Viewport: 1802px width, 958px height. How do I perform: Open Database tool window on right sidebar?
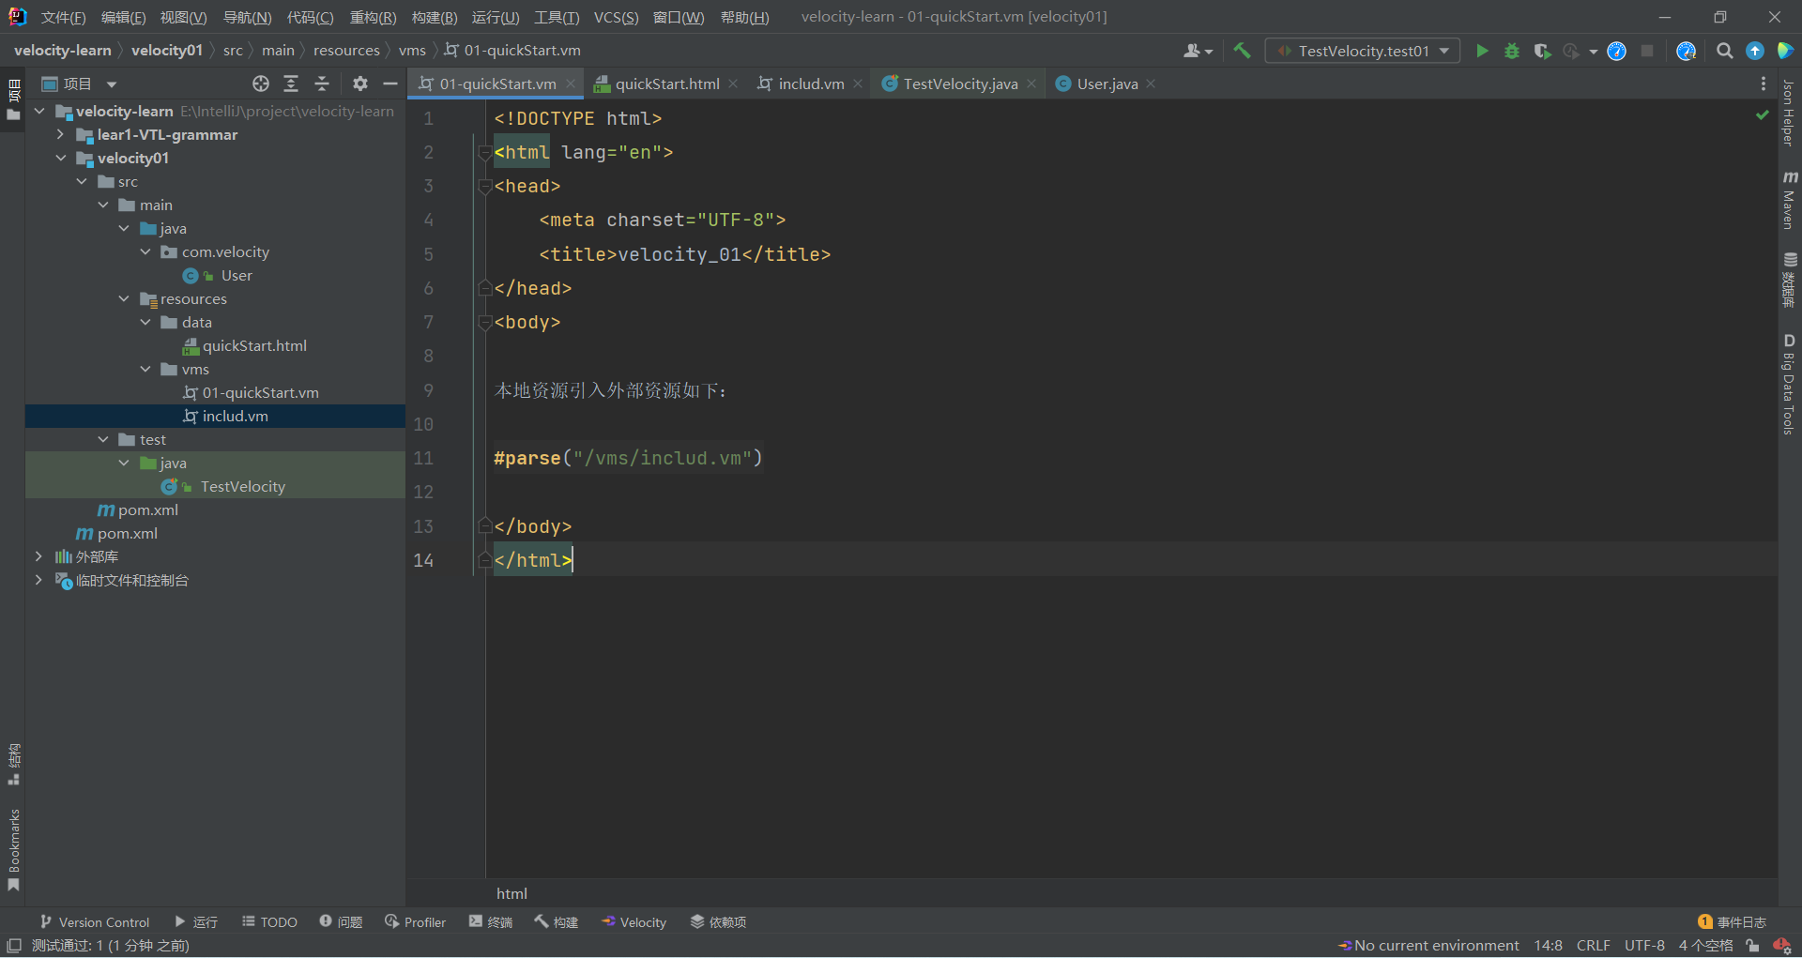pyautogui.click(x=1790, y=280)
